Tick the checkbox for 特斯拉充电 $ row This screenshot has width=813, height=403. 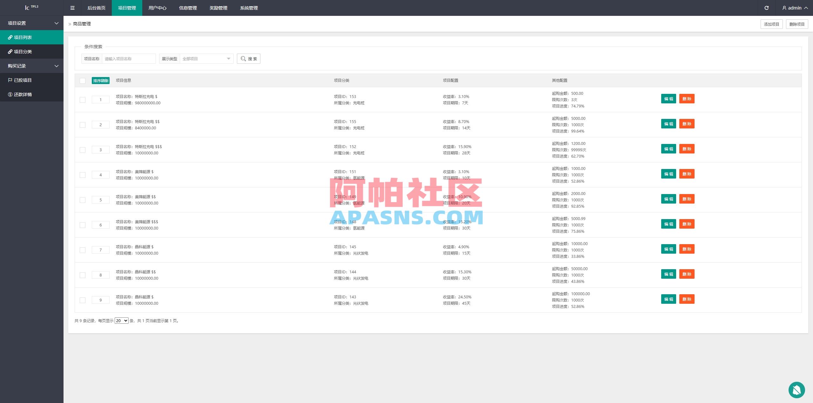pos(83,100)
